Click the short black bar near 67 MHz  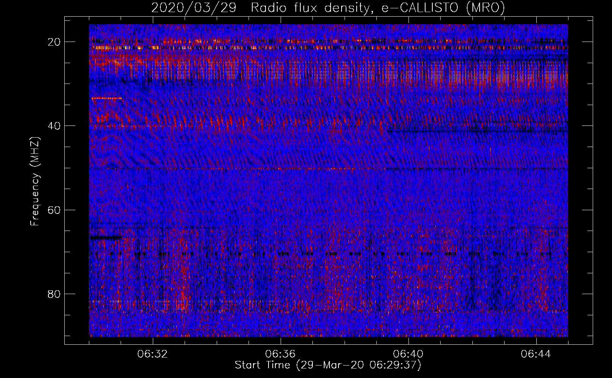(106, 238)
